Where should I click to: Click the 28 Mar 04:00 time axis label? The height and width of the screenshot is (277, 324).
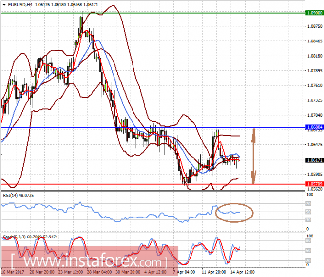(x=99, y=272)
